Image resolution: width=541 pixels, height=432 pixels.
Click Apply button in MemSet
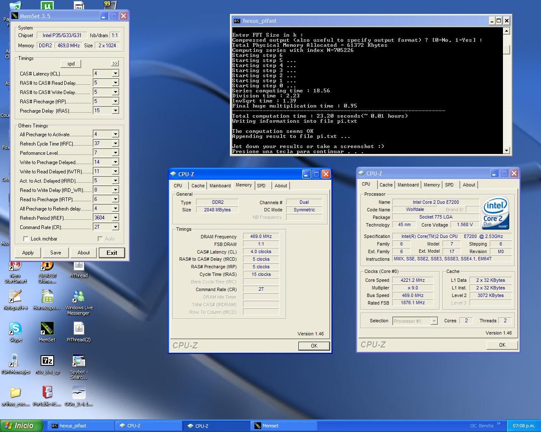point(28,253)
